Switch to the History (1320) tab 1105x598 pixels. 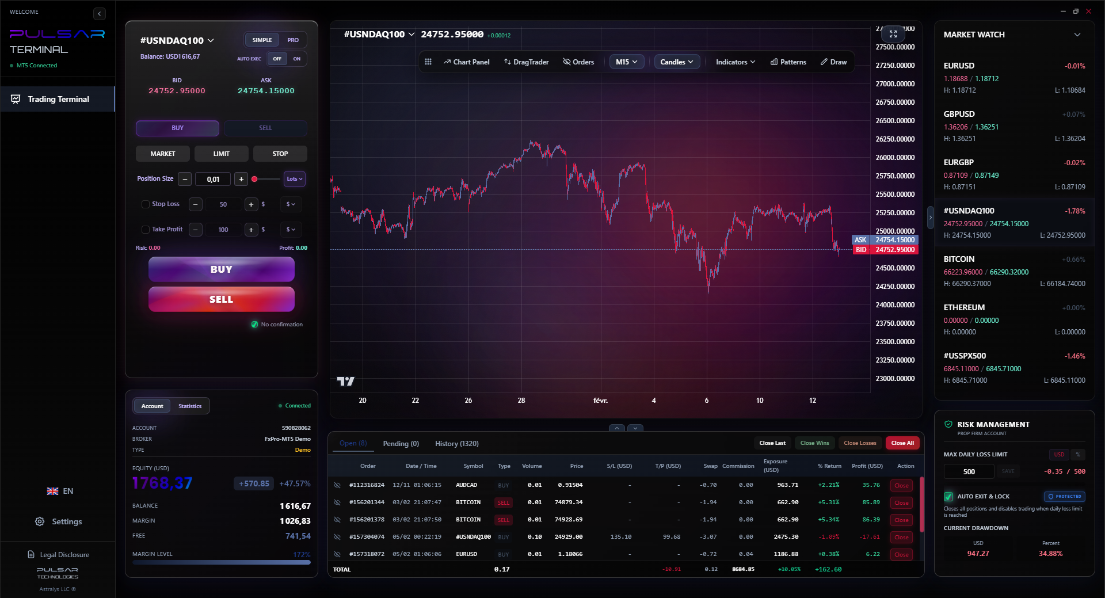456,443
